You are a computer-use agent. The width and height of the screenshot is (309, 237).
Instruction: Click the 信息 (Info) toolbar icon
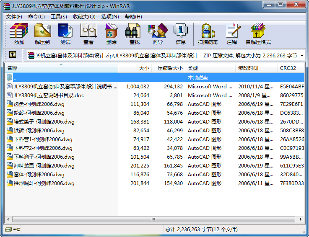click(181, 31)
